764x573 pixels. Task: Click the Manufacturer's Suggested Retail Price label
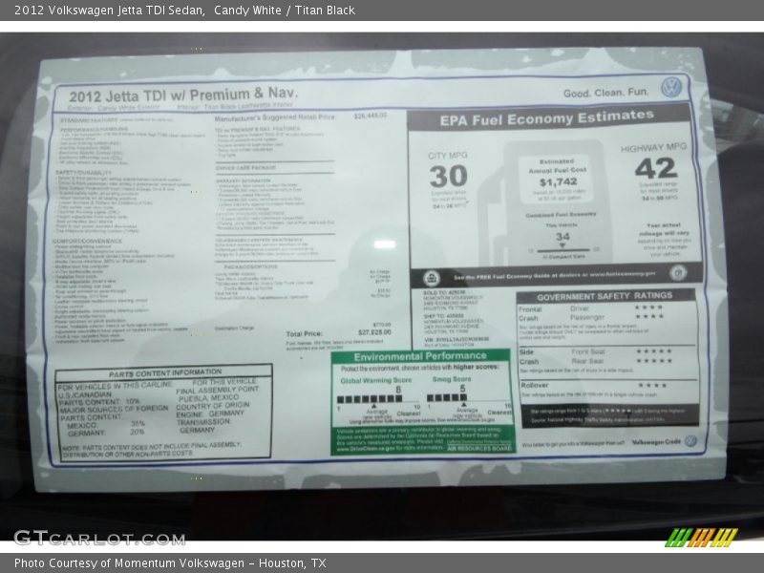(275, 117)
